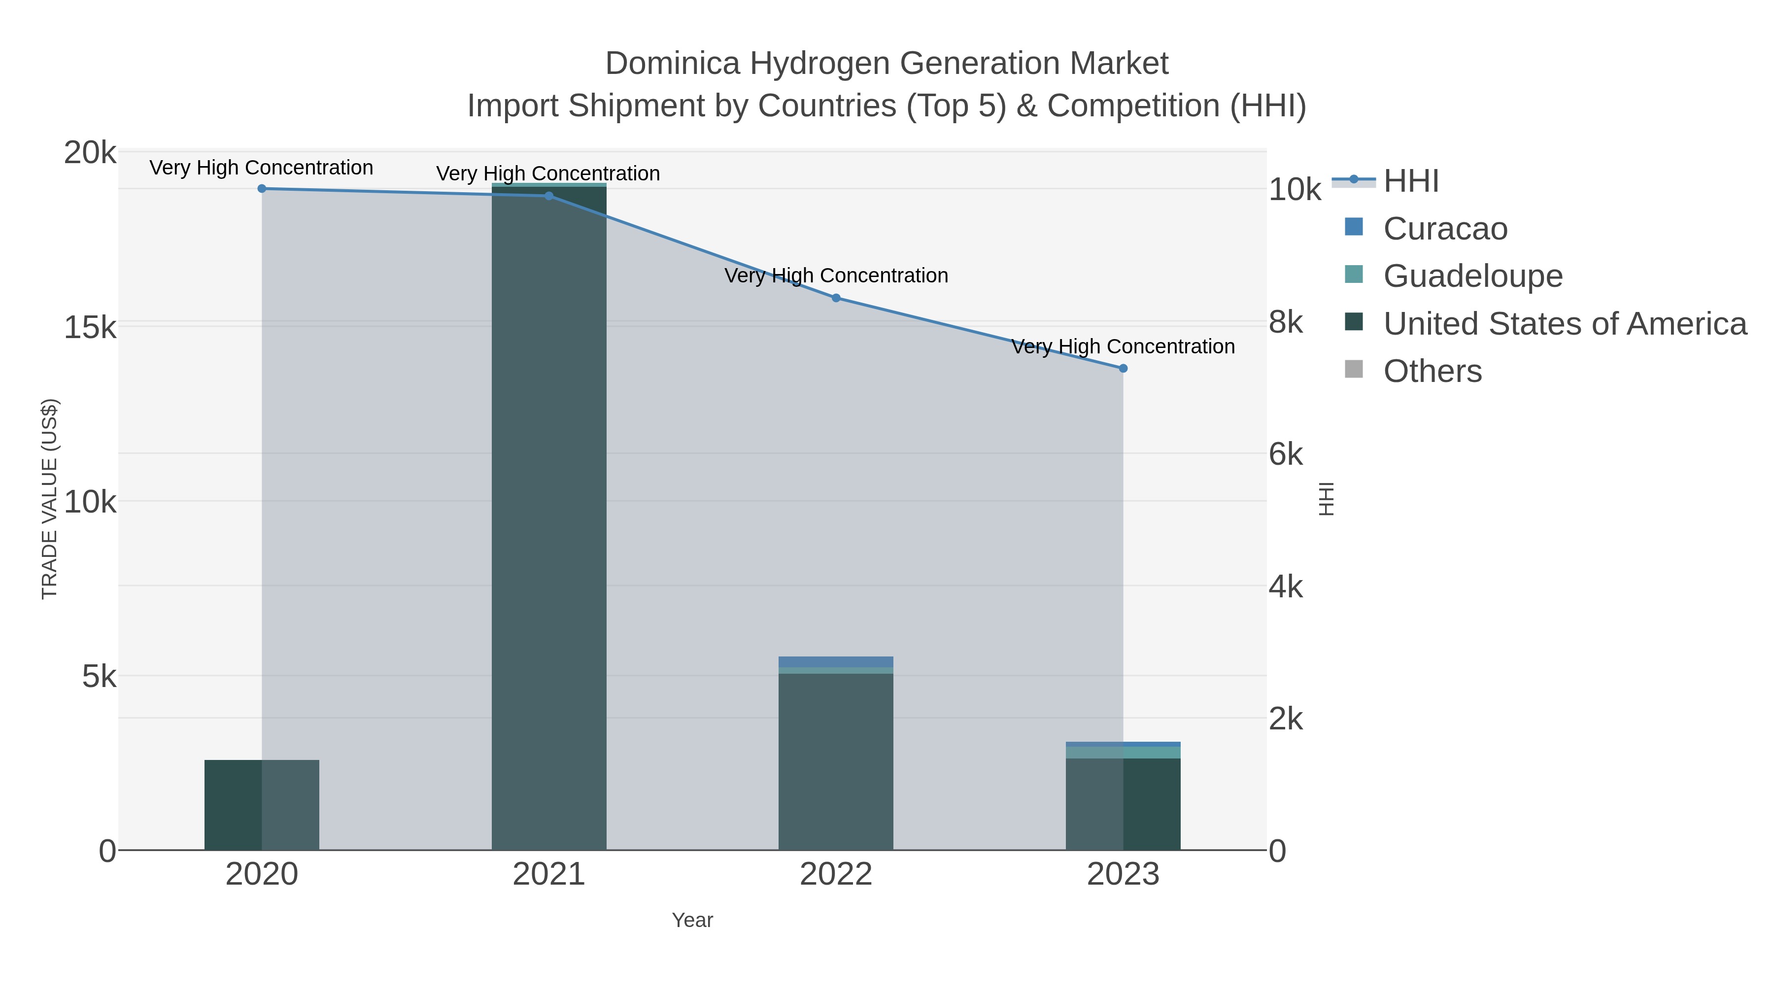This screenshot has height=998, width=1774.
Task: Click the 2023 HHI data point
Action: click(1123, 369)
